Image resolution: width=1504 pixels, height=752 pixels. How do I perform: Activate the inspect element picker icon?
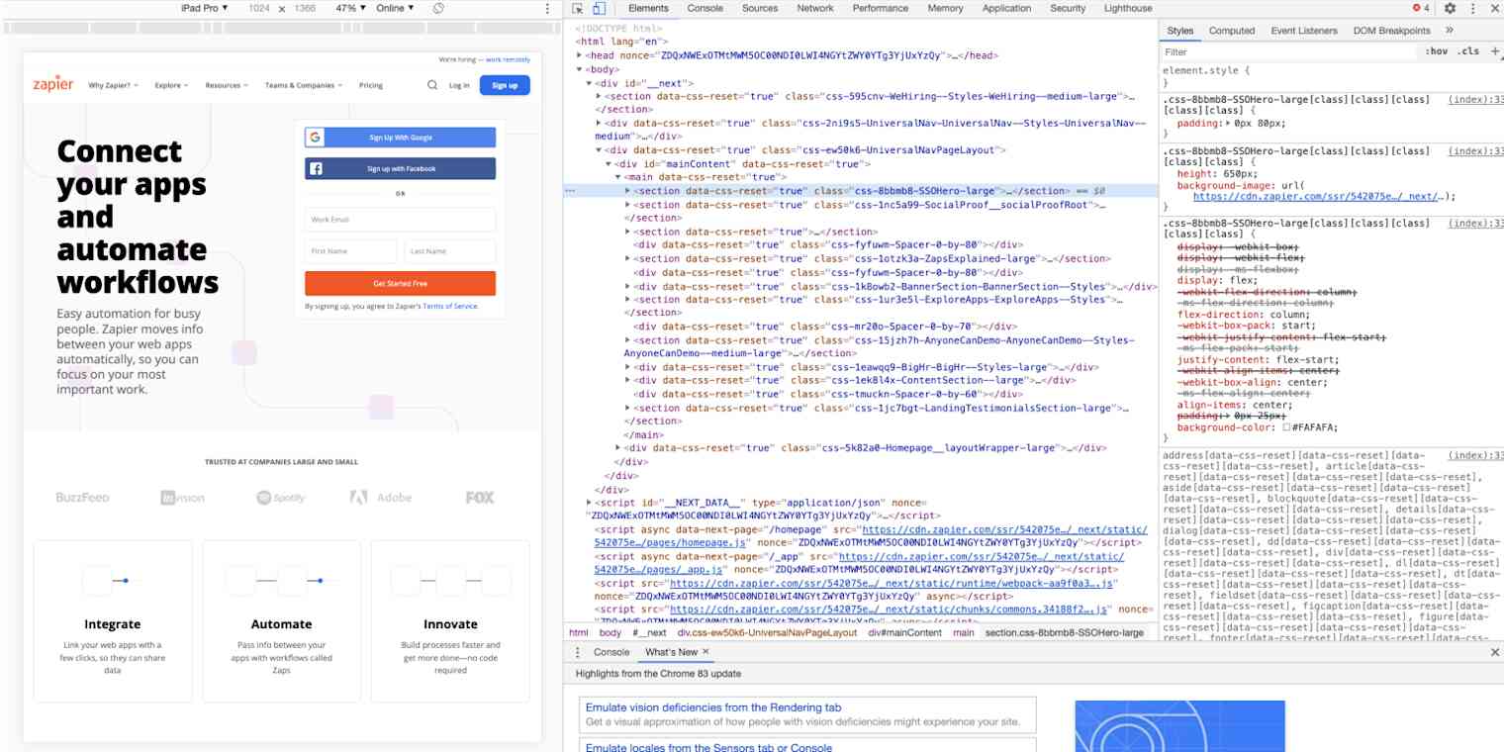click(578, 8)
